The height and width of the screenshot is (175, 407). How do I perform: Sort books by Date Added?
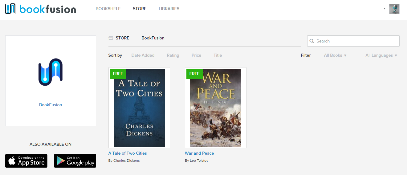(x=143, y=55)
